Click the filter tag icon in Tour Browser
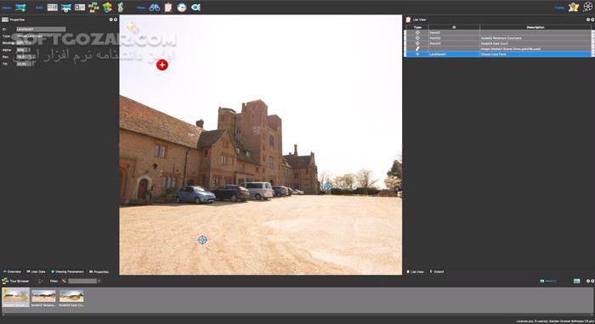This screenshot has width=595, height=324. tap(64, 282)
